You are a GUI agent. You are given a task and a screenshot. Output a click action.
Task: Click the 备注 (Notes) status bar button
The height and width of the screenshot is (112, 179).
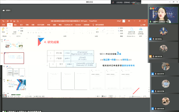97,96
